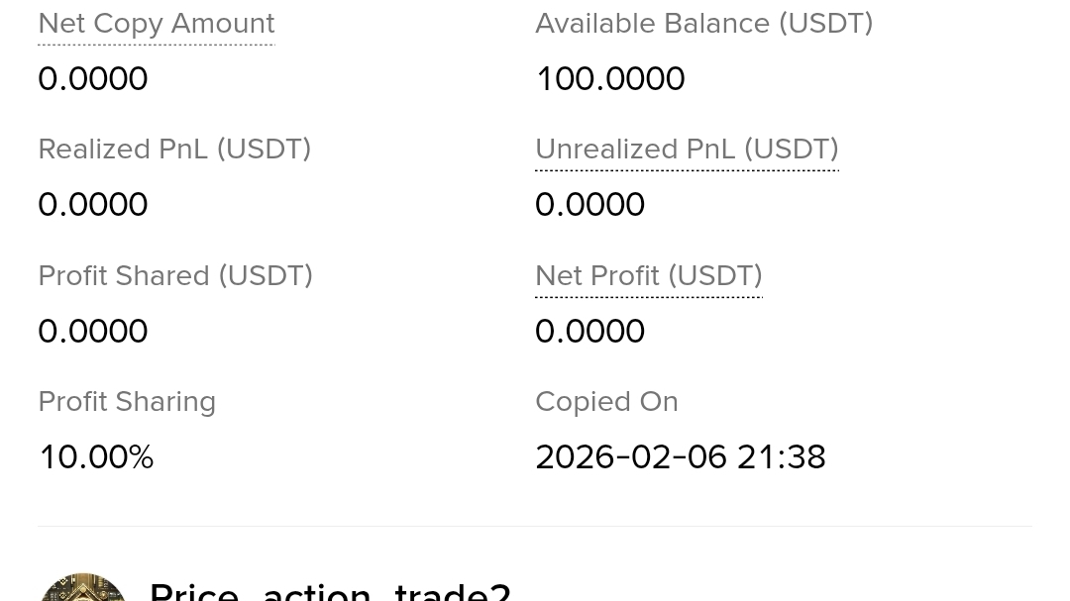This screenshot has height=601, width=1070.
Task: Show the Net Profit (USDT) tooltip
Action: pos(648,275)
